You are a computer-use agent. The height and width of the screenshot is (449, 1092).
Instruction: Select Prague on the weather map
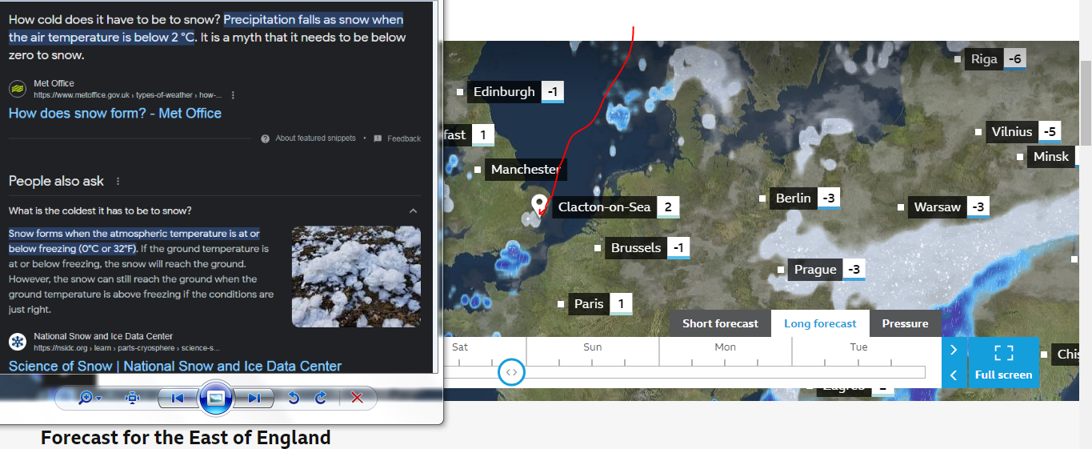tap(815, 269)
